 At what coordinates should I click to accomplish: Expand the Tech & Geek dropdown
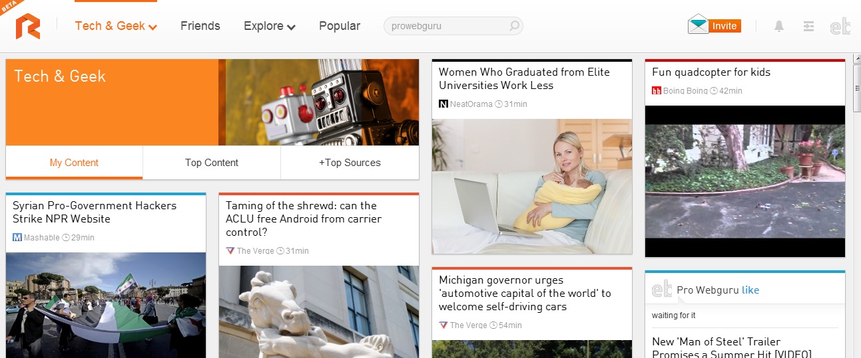coord(116,26)
